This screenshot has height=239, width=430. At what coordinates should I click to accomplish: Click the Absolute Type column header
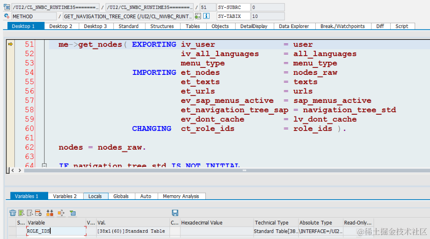pyautogui.click(x=321, y=222)
